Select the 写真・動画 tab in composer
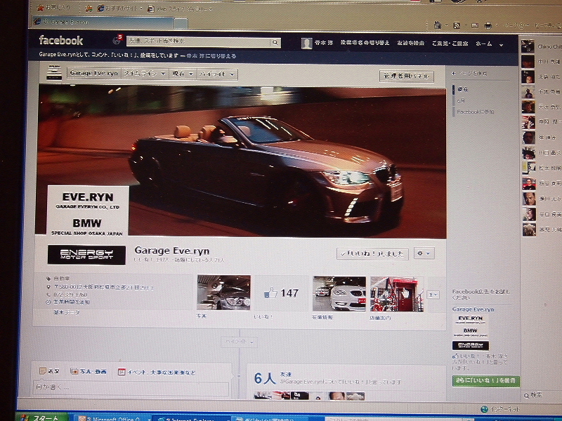Viewport: 562px width, 421px height. (x=89, y=372)
